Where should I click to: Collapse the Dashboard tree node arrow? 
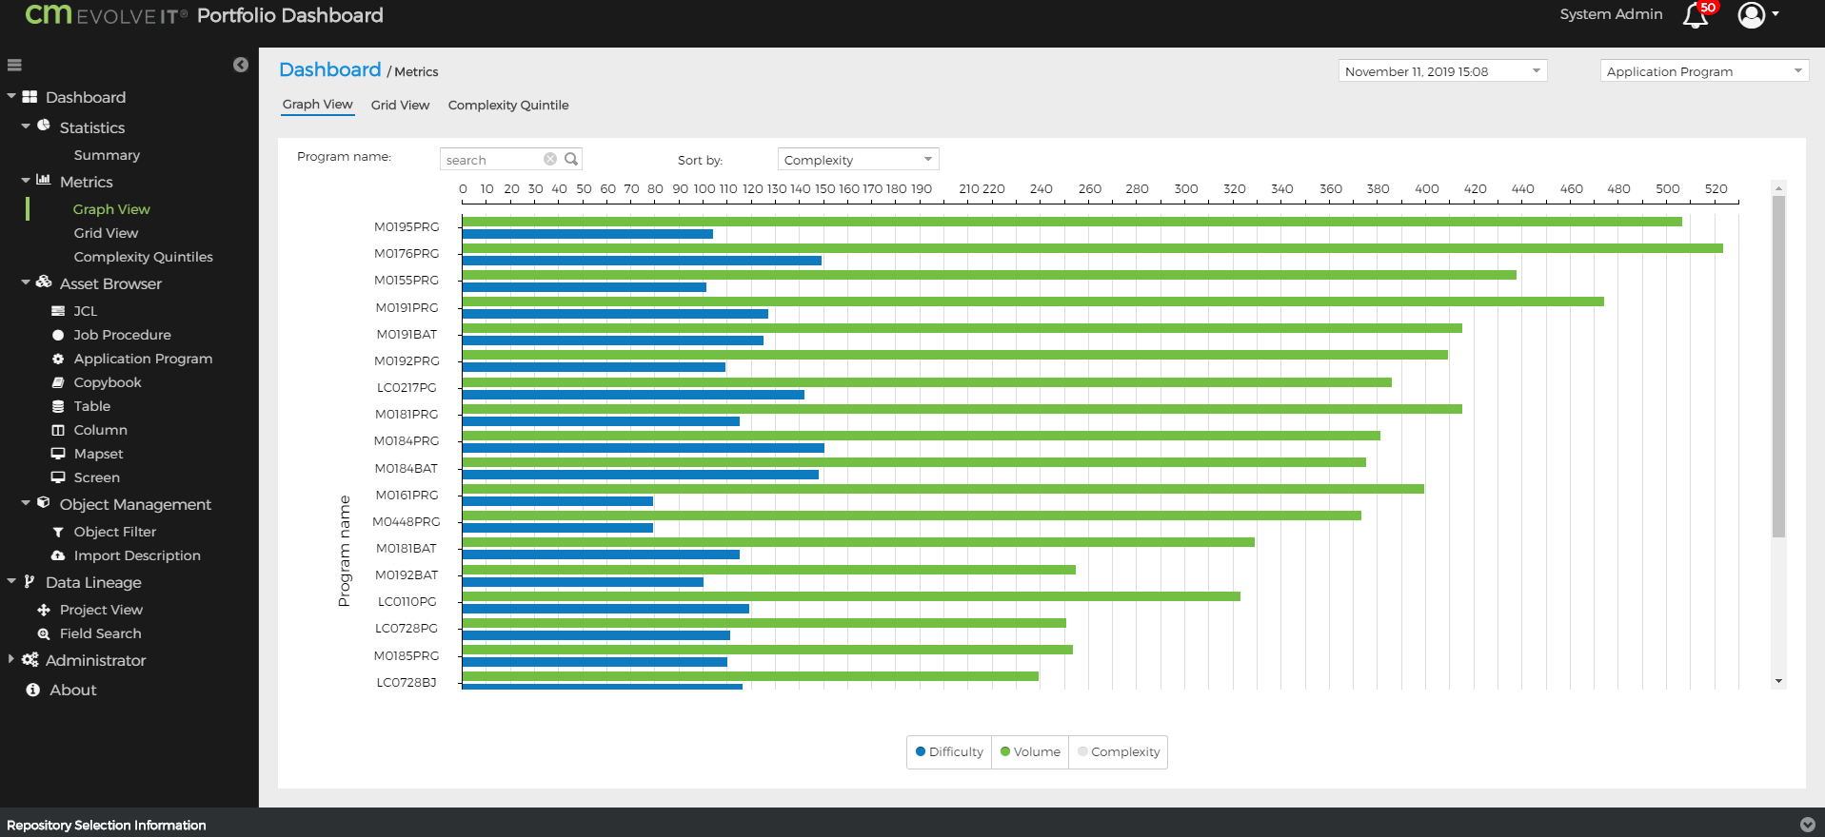(11, 96)
